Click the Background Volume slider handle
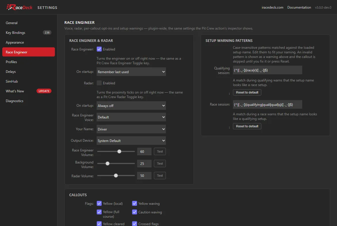The width and height of the screenshot is (337, 226). (x=108, y=163)
